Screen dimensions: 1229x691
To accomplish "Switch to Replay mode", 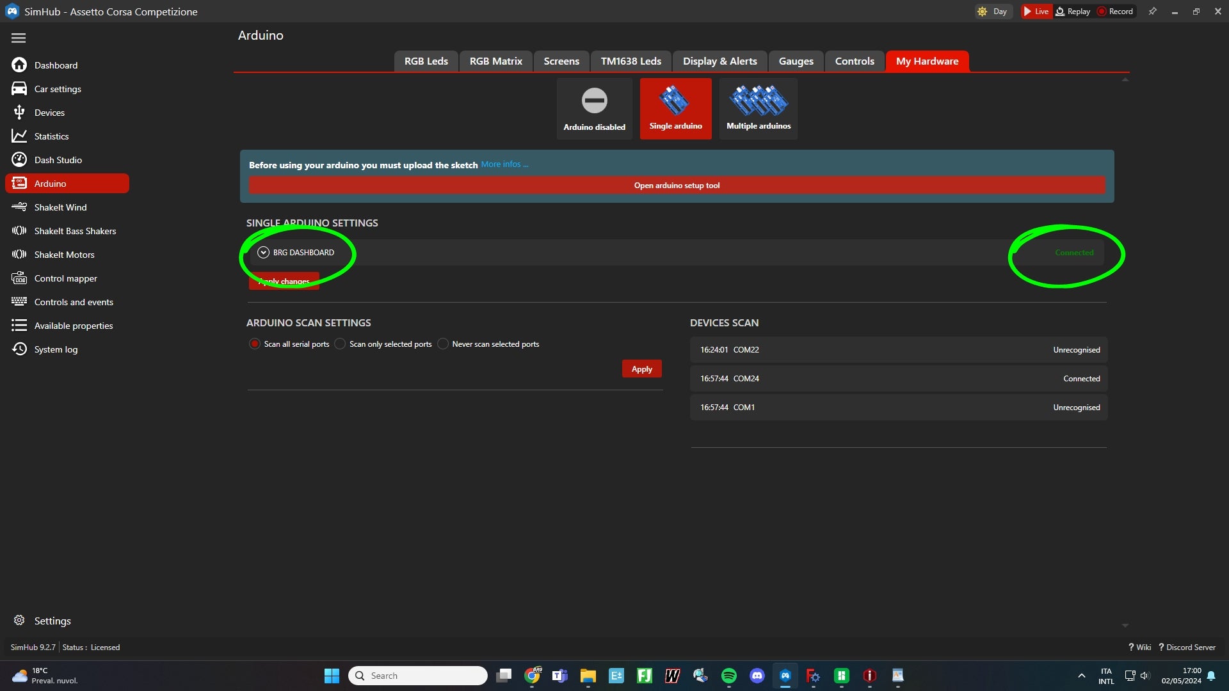I will coord(1073,12).
